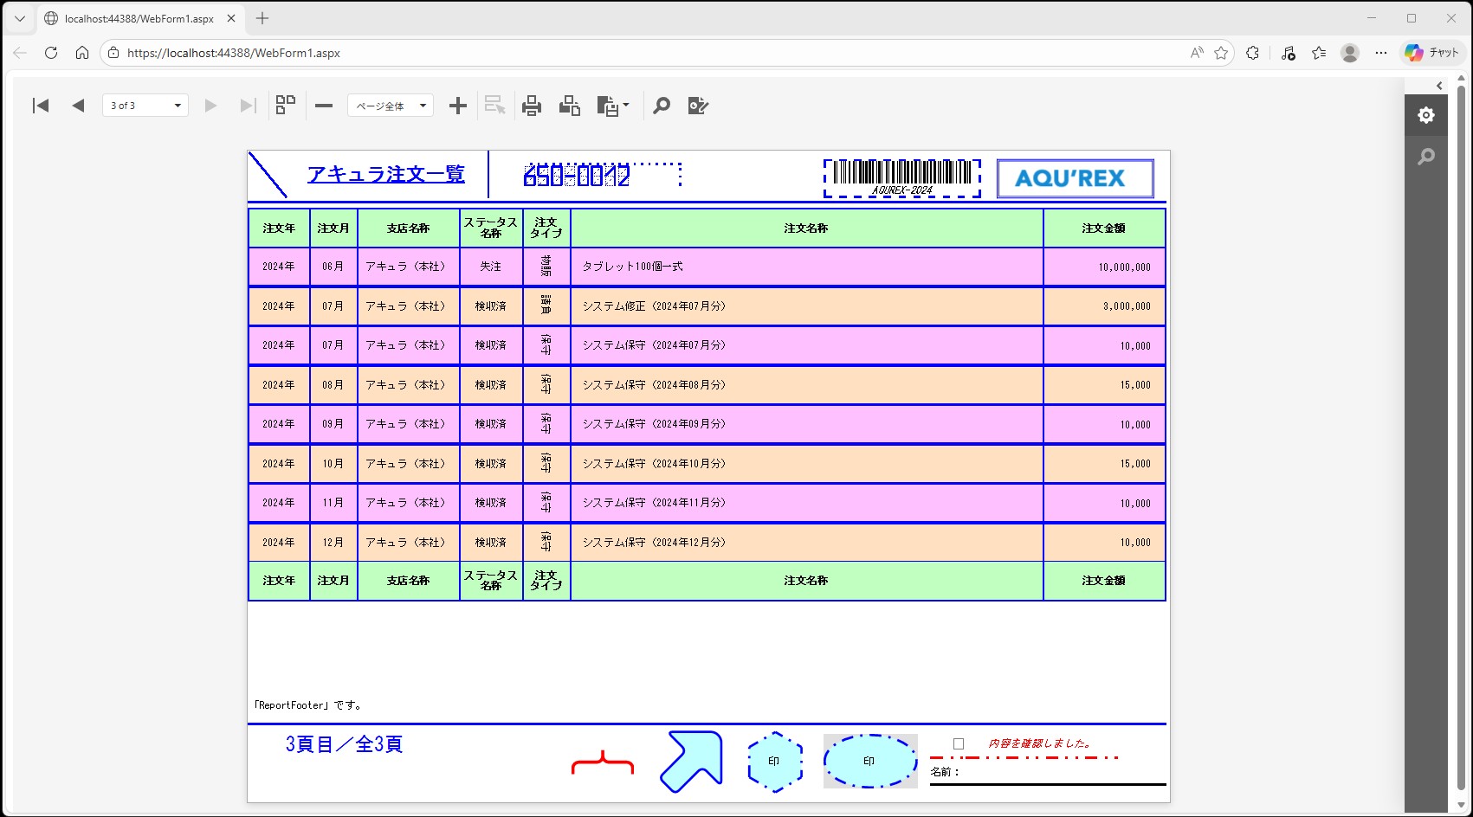Go to the first report page
1473x817 pixels.
point(41,106)
